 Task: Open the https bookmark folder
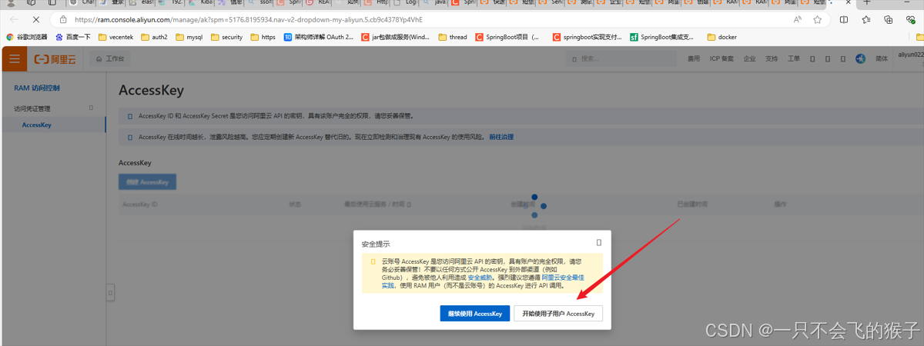[x=263, y=36]
